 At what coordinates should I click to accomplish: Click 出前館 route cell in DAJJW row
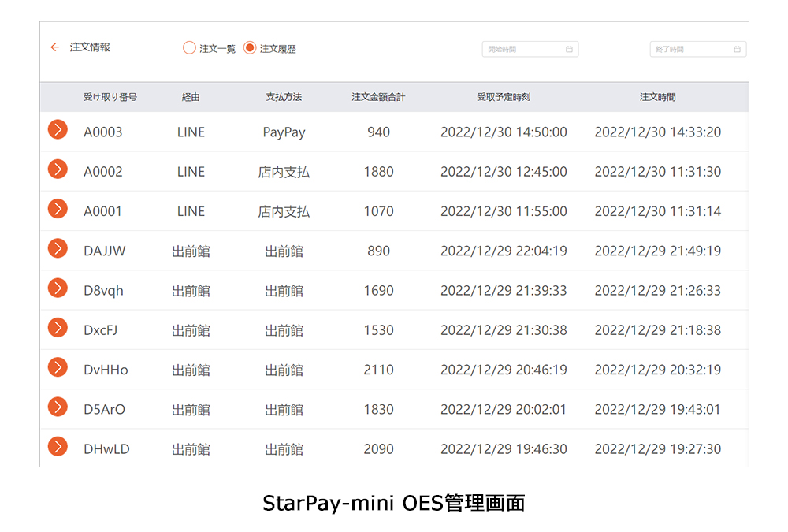pyautogui.click(x=191, y=251)
